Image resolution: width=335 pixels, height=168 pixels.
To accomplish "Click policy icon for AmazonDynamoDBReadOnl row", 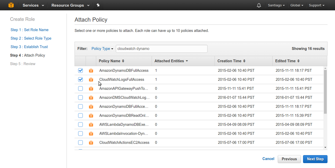I will click(91, 116).
